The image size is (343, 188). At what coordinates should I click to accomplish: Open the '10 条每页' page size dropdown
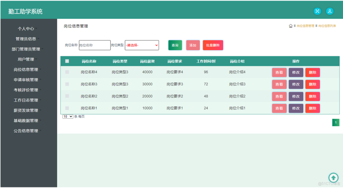tap(67, 117)
